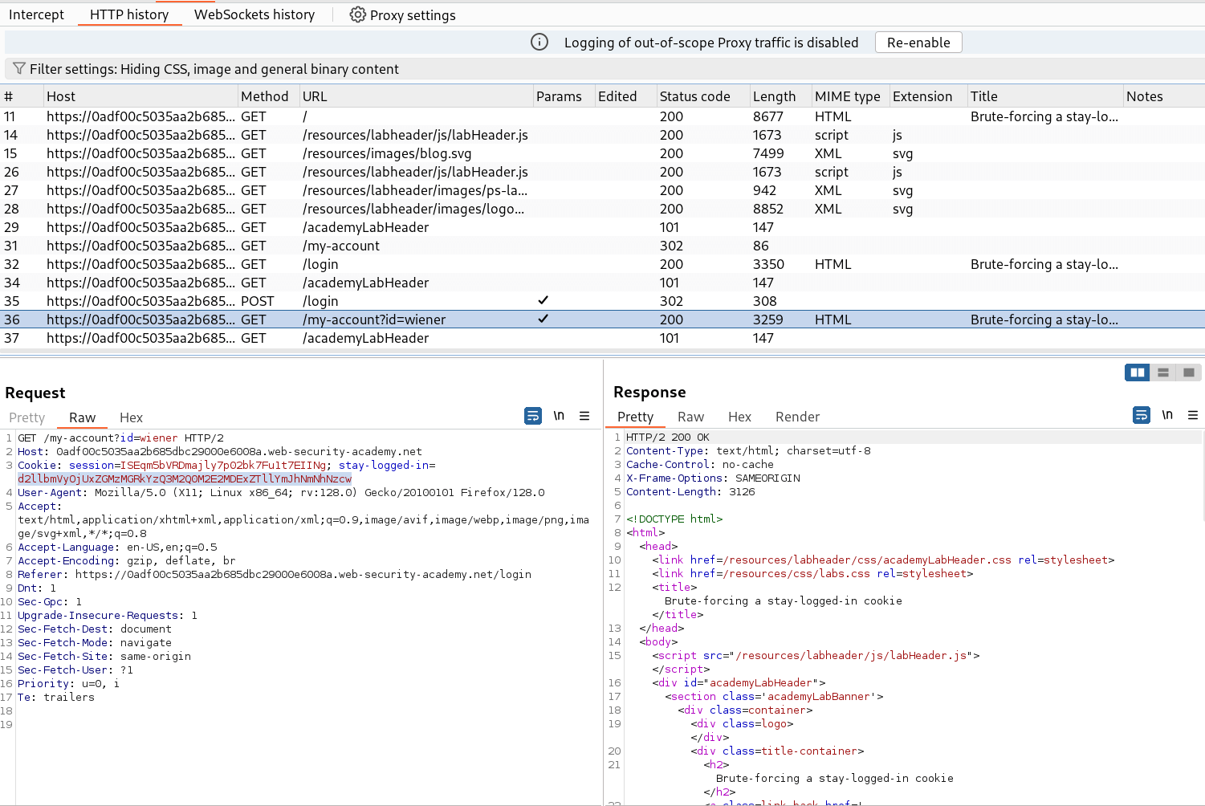
Task: Switch Response view to the Hex tab
Action: coord(739,417)
